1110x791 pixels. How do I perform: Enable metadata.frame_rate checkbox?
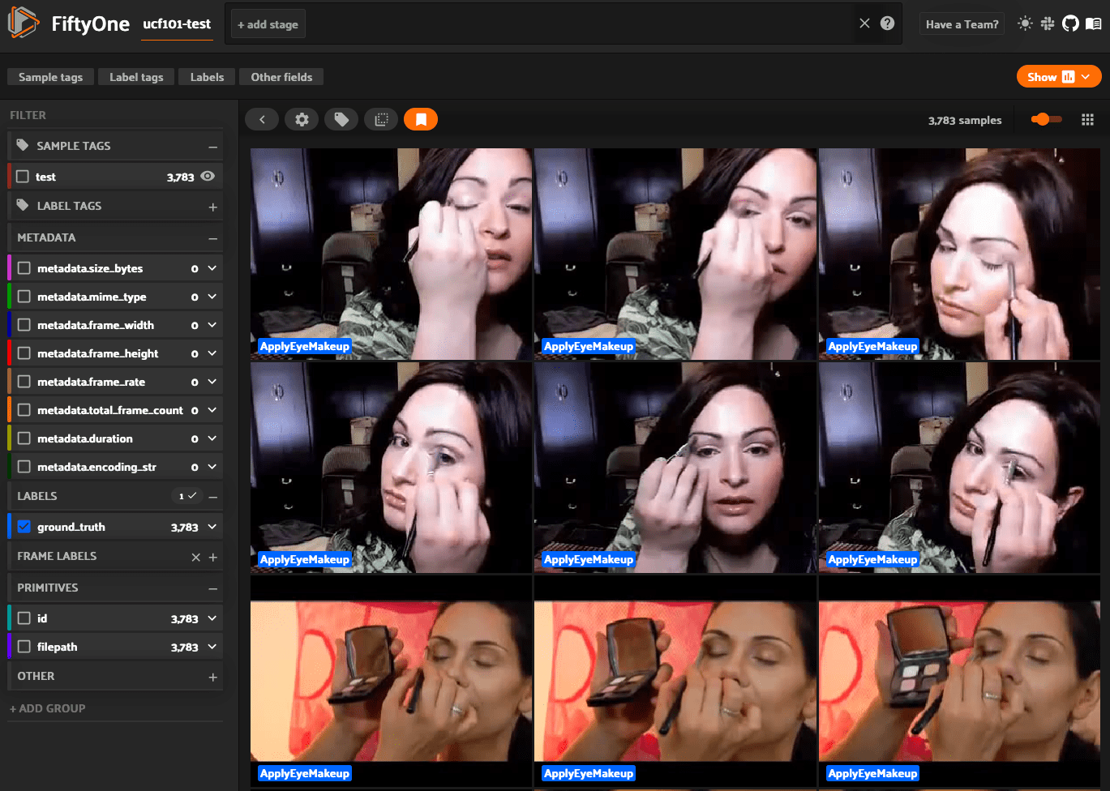24,382
